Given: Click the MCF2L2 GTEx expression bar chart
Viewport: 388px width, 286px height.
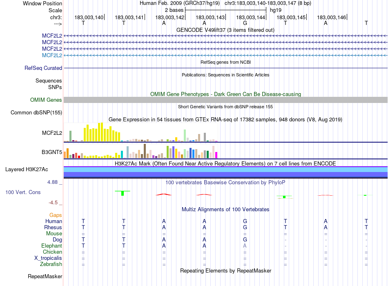Looking at the screenshot, I should [140, 132].
